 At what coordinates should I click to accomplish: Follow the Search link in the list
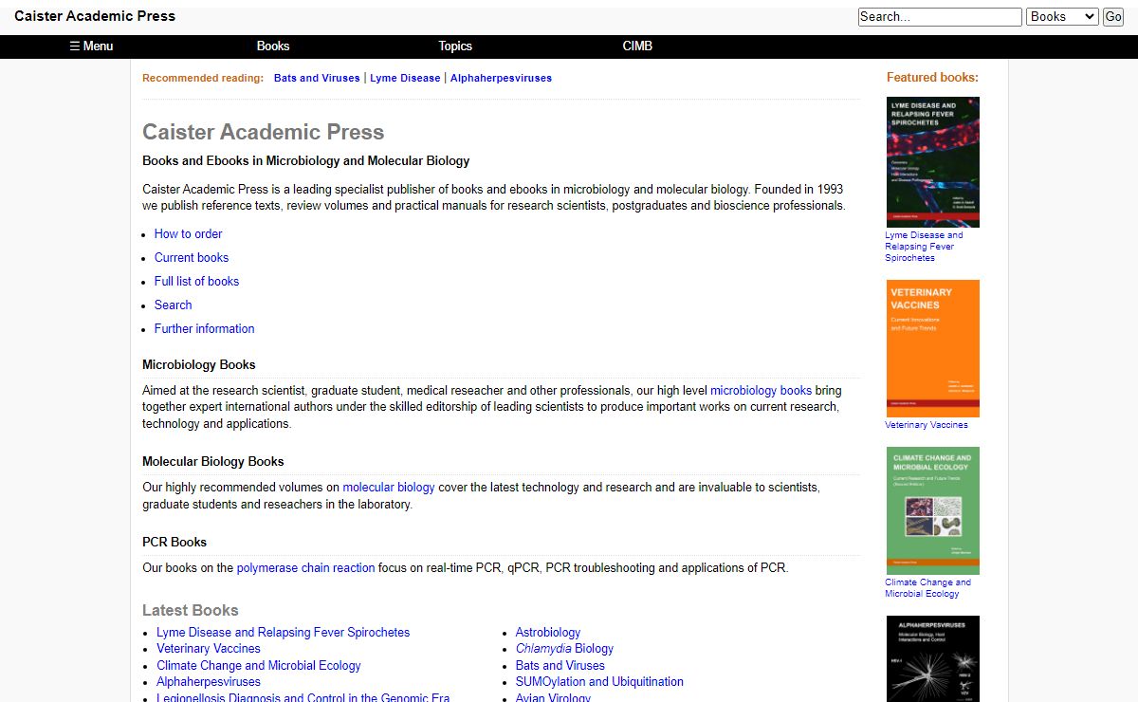(x=173, y=305)
